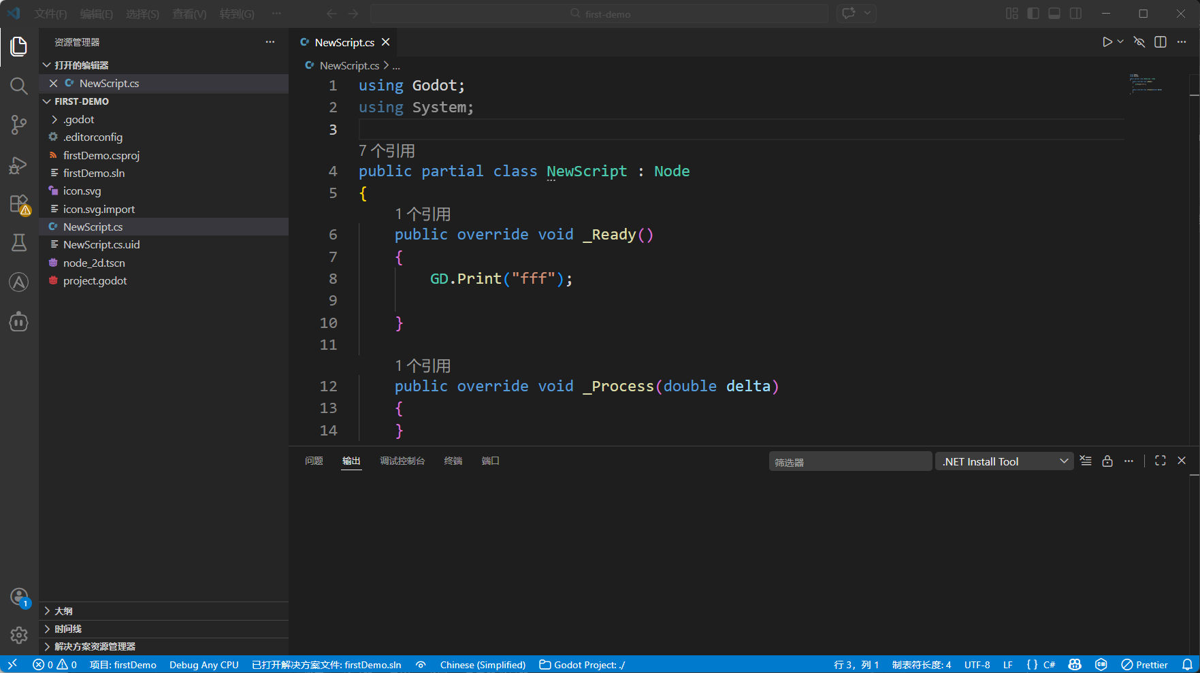
Task: Change language mode C# in status bar
Action: click(1050, 665)
